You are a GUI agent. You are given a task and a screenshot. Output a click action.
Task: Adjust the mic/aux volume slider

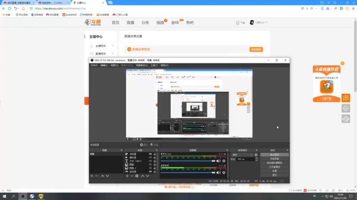(x=188, y=161)
